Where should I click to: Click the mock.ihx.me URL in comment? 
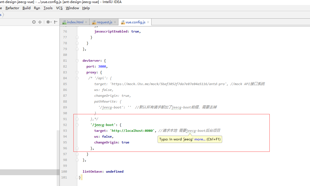tap(168, 84)
